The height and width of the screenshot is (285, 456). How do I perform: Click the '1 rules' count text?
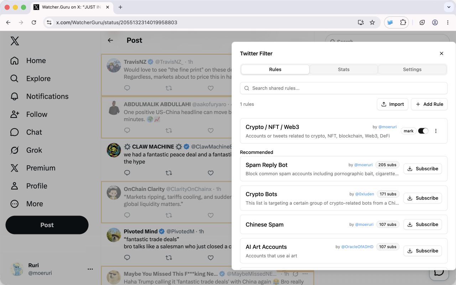click(247, 104)
